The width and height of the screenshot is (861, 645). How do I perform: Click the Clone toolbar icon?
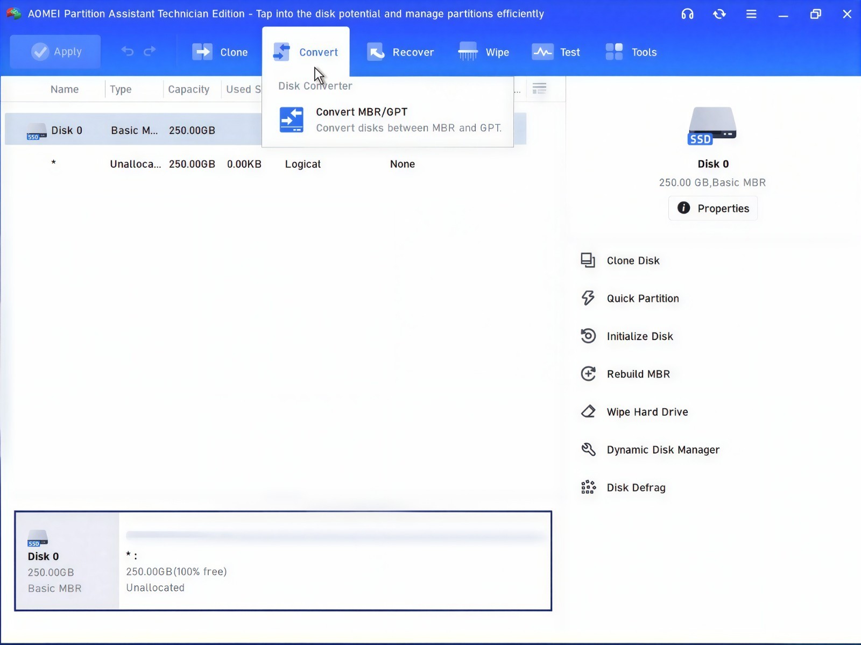pyautogui.click(x=202, y=52)
